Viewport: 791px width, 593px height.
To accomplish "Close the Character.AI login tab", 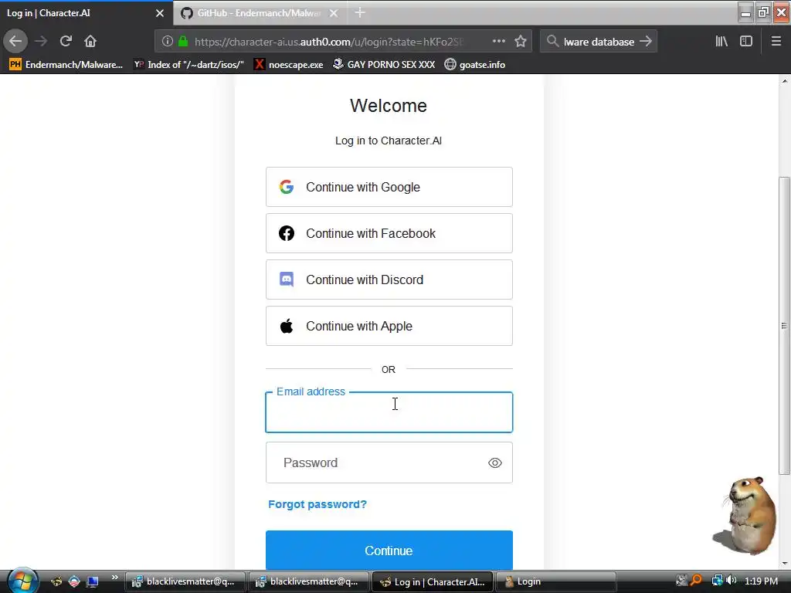I will (160, 13).
